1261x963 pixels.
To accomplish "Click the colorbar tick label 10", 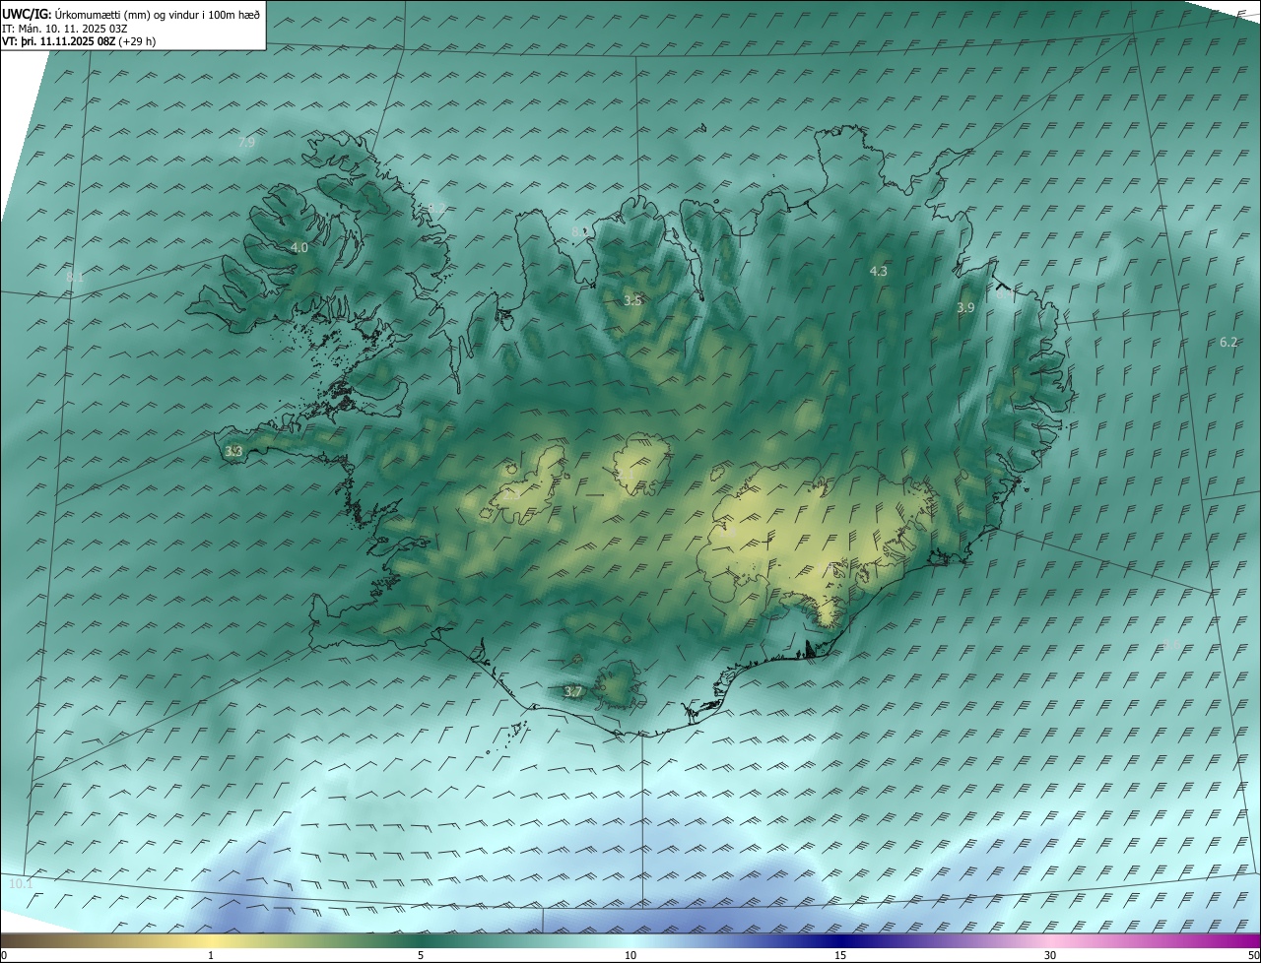I will pos(630,955).
